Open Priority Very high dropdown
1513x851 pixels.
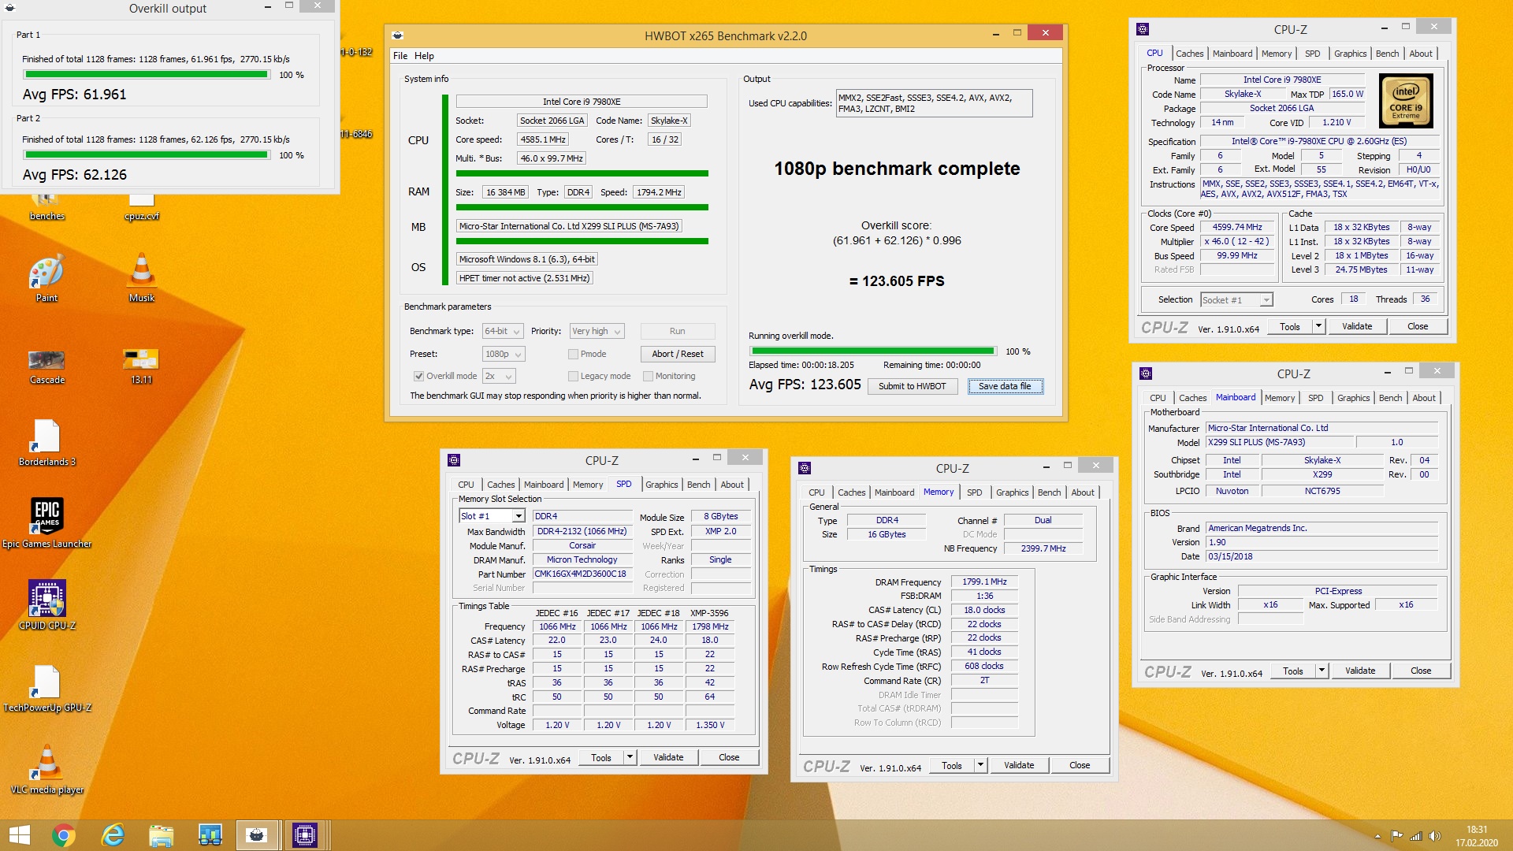[x=597, y=331]
